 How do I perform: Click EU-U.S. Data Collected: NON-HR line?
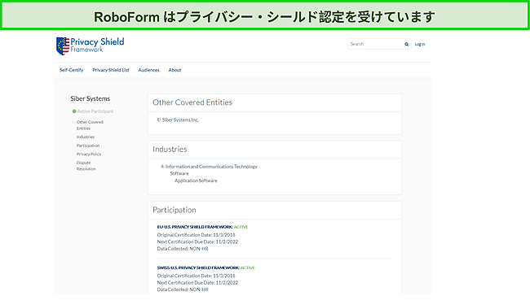[183, 249]
